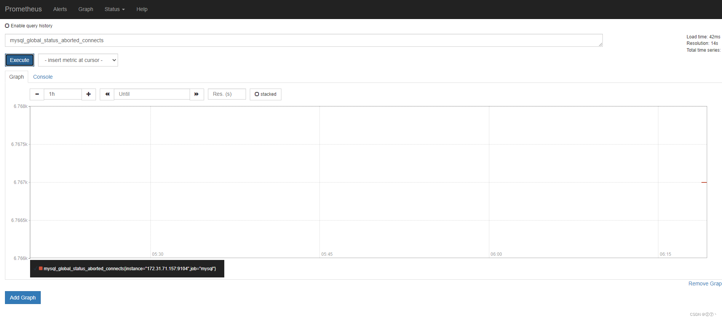Click the Resolution: 14s text

702,43
